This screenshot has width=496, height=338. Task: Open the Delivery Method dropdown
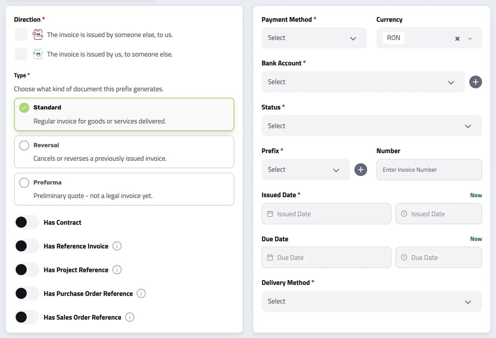click(x=371, y=301)
